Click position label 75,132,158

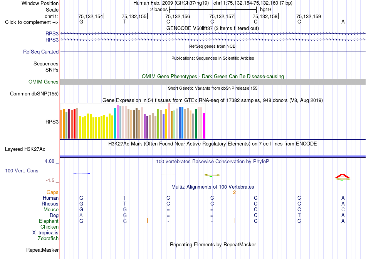click(265, 16)
